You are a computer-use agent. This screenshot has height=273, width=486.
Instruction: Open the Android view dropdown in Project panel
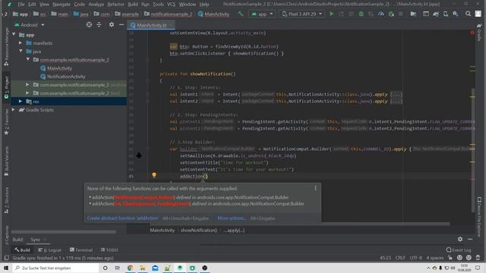pos(30,25)
